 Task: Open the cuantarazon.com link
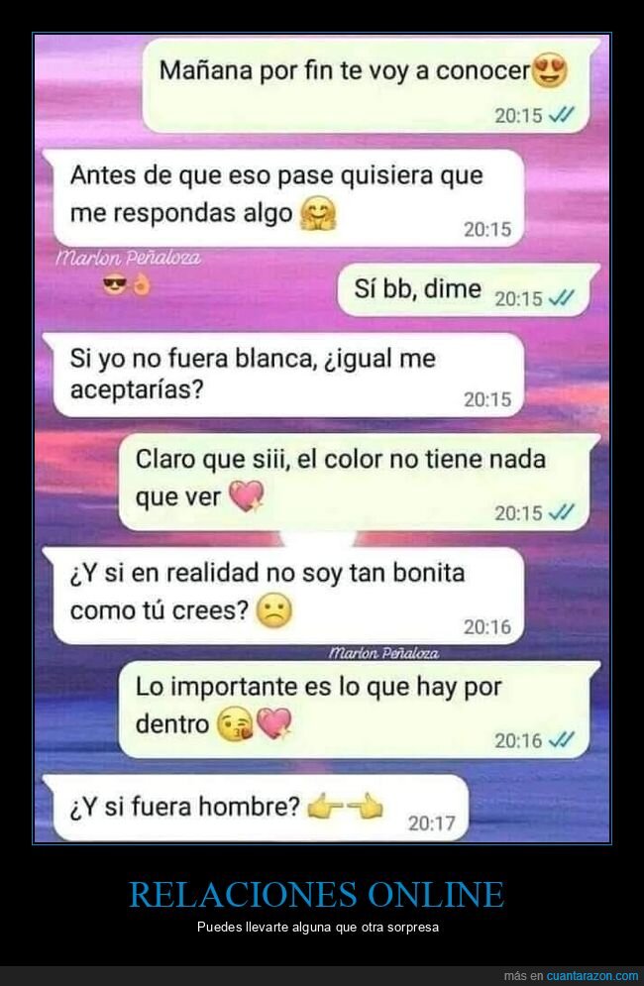591,976
